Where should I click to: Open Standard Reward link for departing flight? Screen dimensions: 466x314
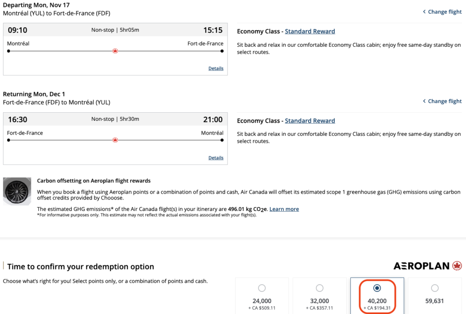pyautogui.click(x=310, y=31)
